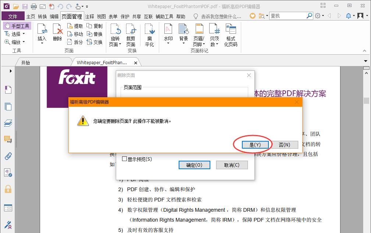Open the 选择 (Select) tool dropdown
371x233 pixels.
[x=24, y=34]
